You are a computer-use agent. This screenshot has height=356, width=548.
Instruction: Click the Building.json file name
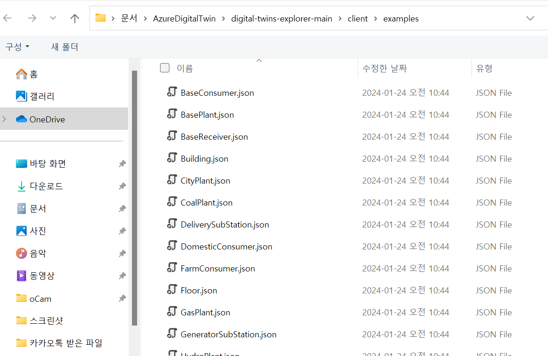pos(205,159)
